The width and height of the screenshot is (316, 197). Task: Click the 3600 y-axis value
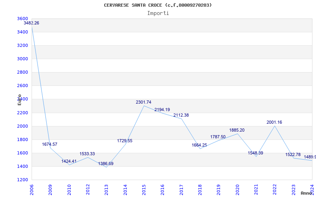23,19
